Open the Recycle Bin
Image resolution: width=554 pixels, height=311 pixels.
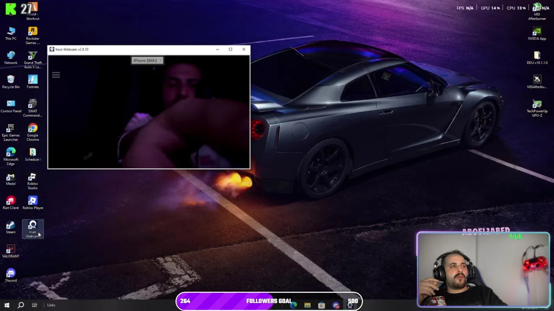point(11,82)
